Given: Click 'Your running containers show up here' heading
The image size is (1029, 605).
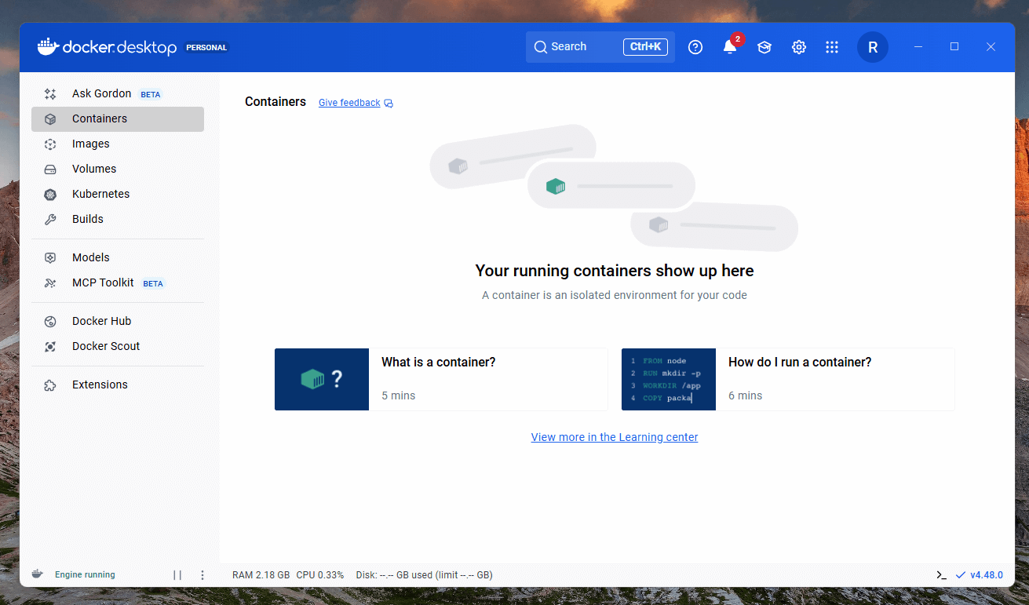Looking at the screenshot, I should [x=615, y=271].
